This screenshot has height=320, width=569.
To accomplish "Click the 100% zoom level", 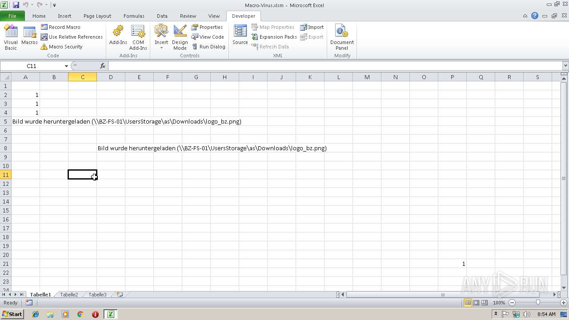I will coord(499,303).
